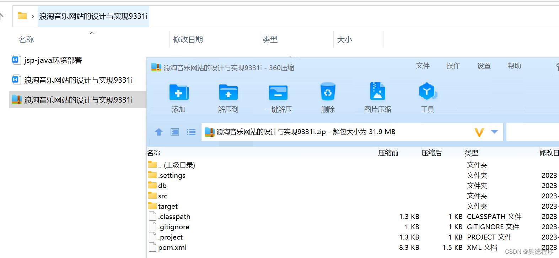Image resolution: width=559 pixels, height=258 pixels.
Task: Click the 删除 recycle bin icon
Action: 328,92
